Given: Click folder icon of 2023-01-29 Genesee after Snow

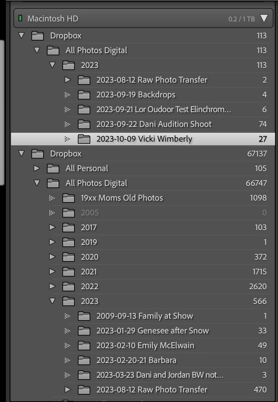Looking at the screenshot, I should tap(84, 331).
